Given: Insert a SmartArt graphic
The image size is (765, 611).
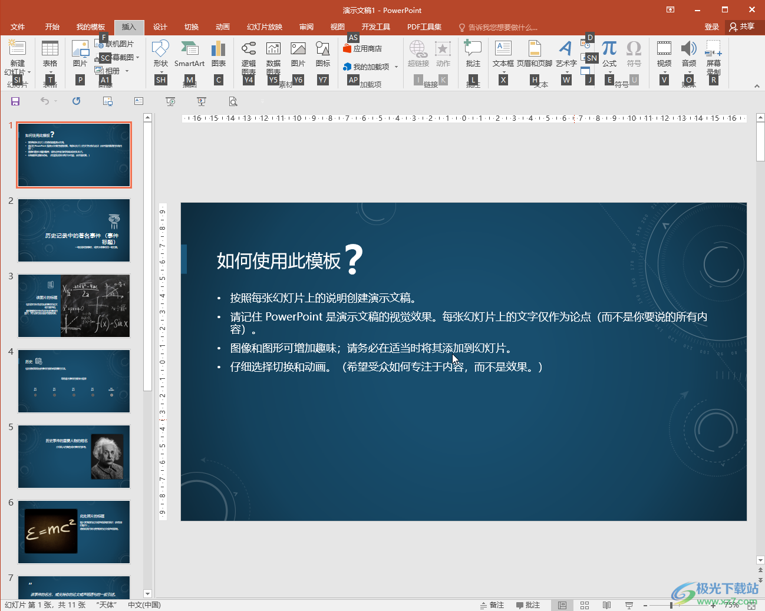Looking at the screenshot, I should click(189, 54).
